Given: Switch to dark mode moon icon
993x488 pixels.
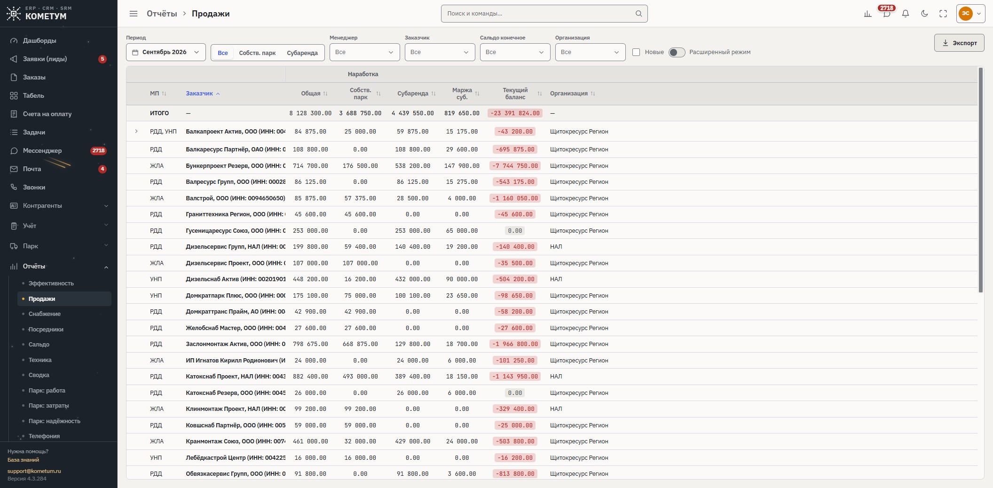Looking at the screenshot, I should [x=924, y=14].
